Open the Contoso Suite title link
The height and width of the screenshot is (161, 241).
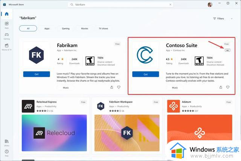click(x=182, y=45)
